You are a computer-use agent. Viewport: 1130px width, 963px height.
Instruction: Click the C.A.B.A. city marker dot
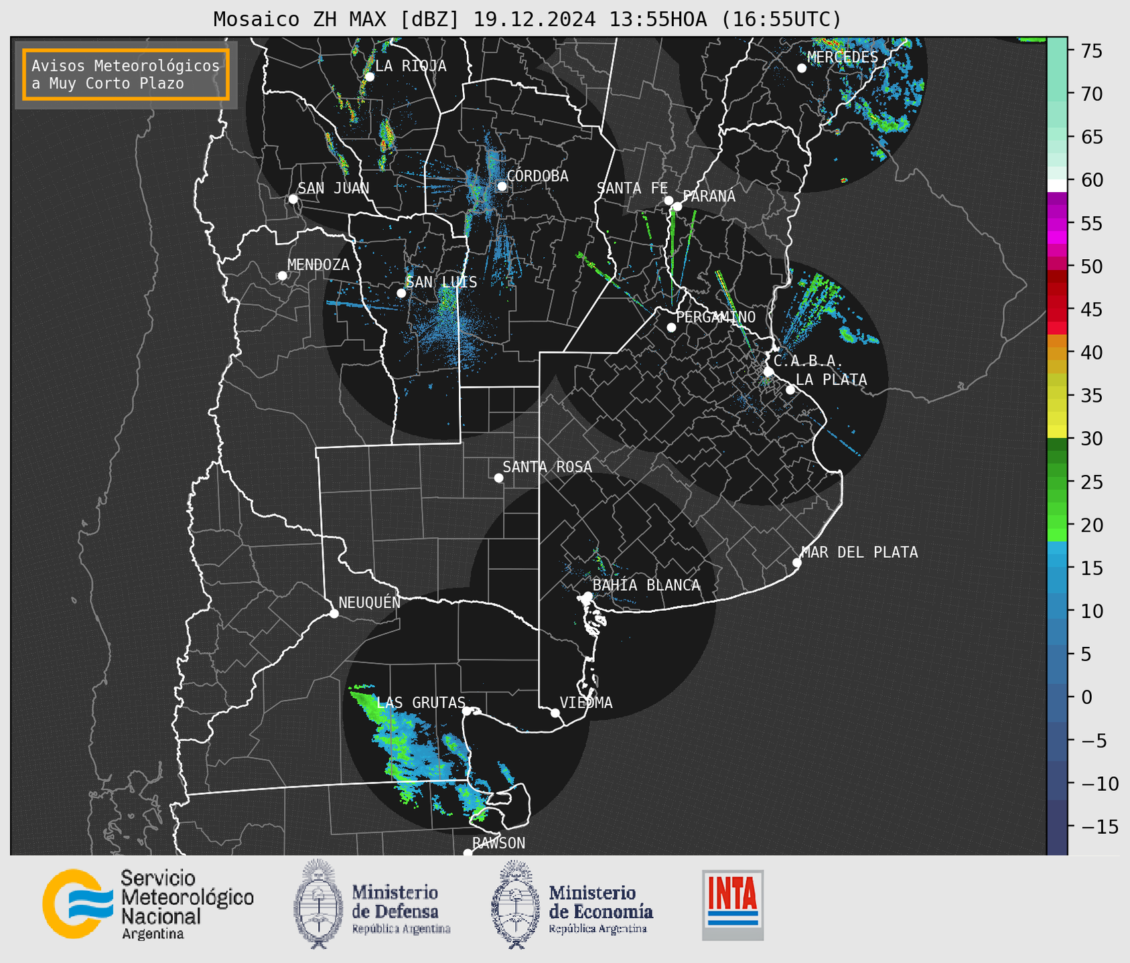(x=769, y=372)
